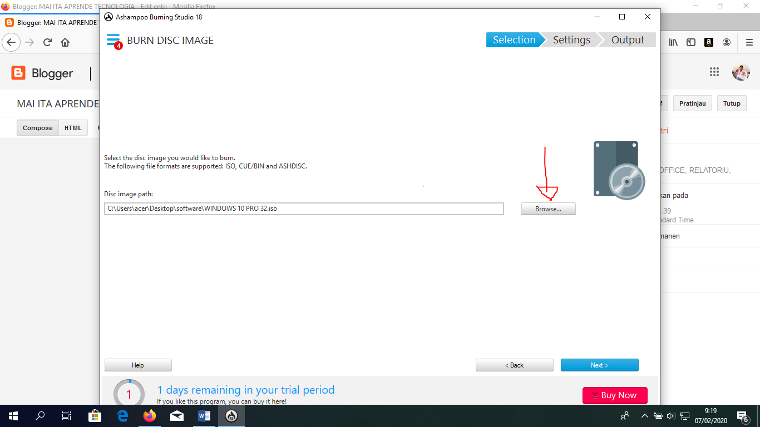Open the Ashampoo hamburger menu icon
The image size is (760, 427).
point(113,40)
